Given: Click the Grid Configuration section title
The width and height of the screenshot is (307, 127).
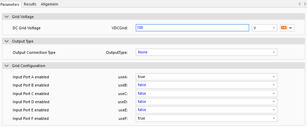Looking at the screenshot, I should [x=29, y=66].
